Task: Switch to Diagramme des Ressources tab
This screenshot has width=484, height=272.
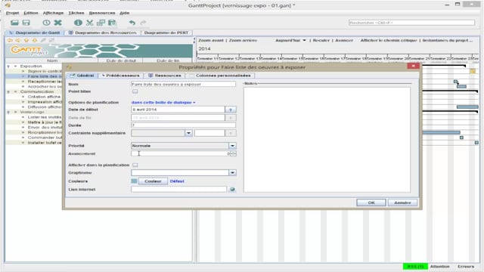Action: [103, 32]
